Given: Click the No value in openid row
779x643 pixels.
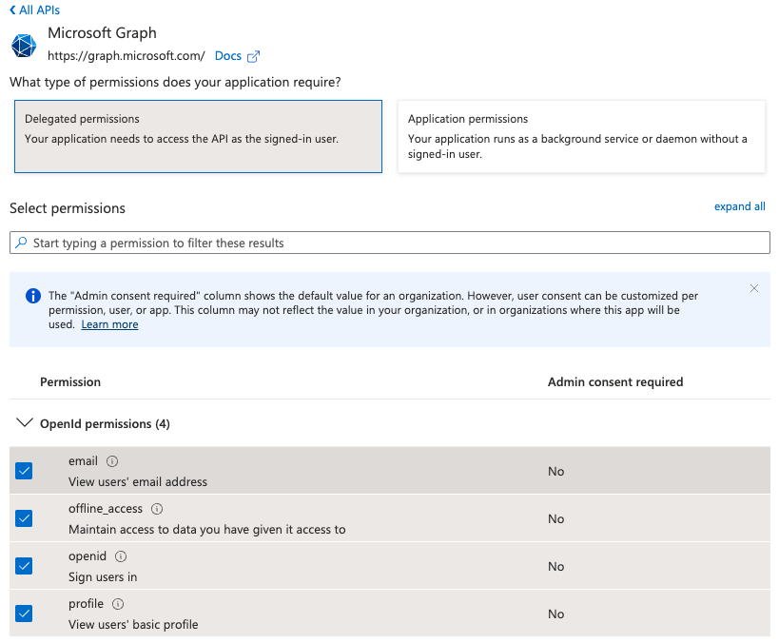Looking at the screenshot, I should click(555, 567).
